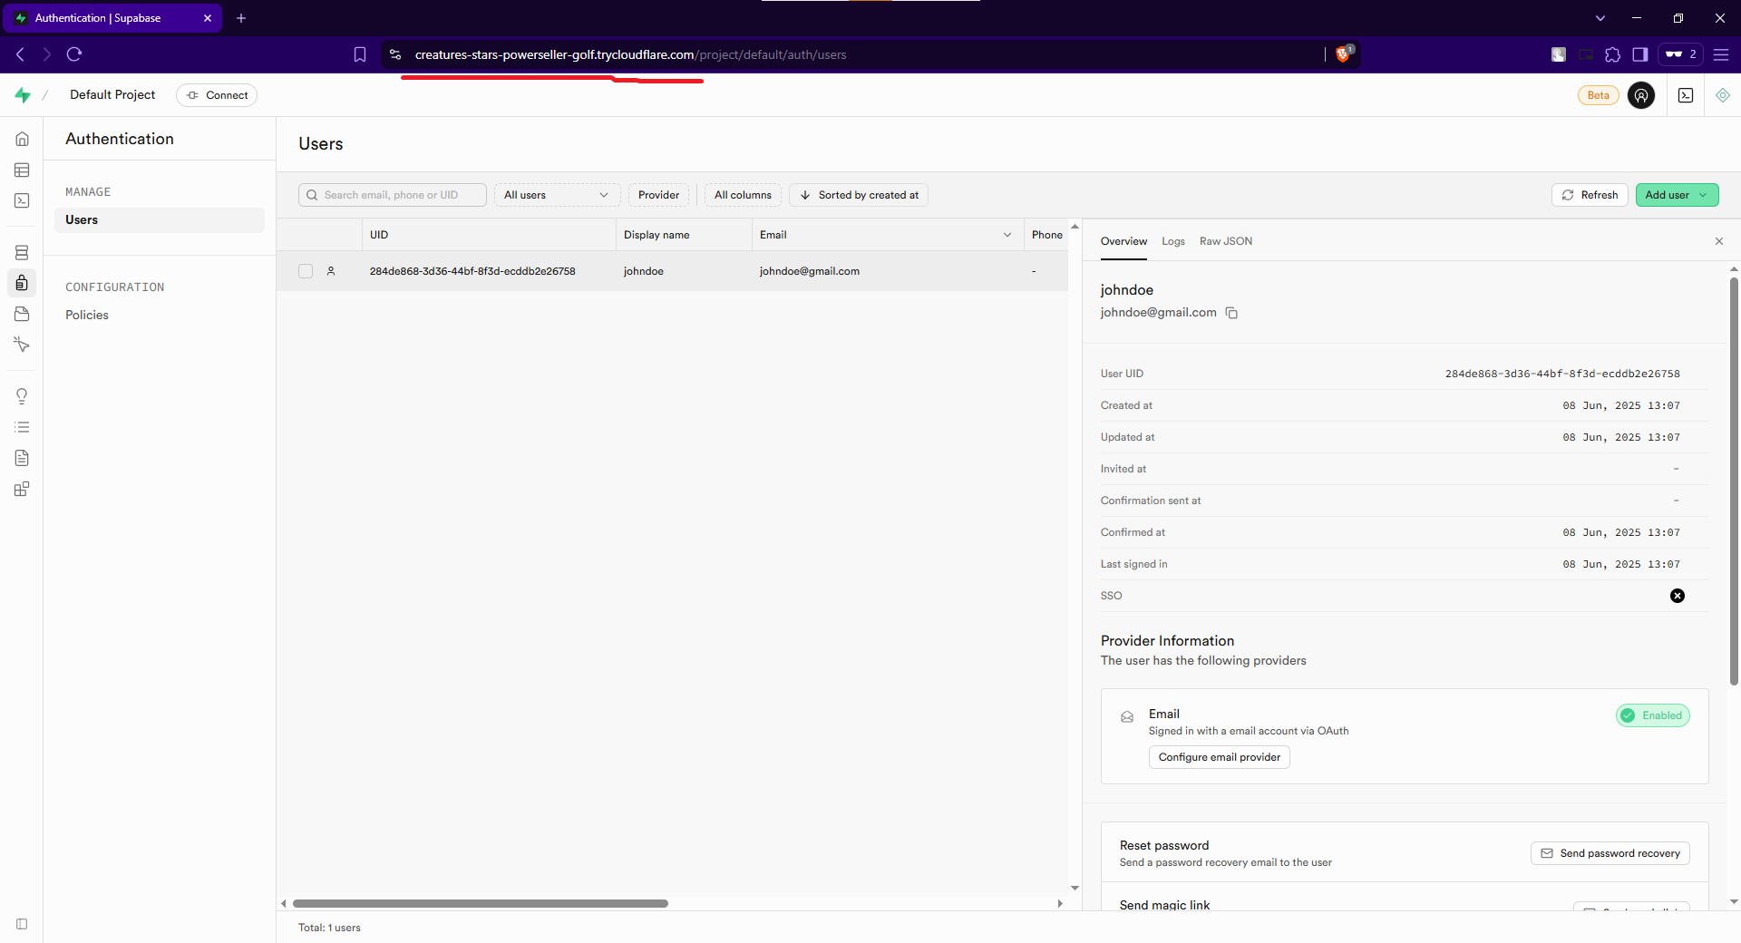This screenshot has width=1741, height=943.
Task: Click the Refresh button
Action: pos(1590,195)
